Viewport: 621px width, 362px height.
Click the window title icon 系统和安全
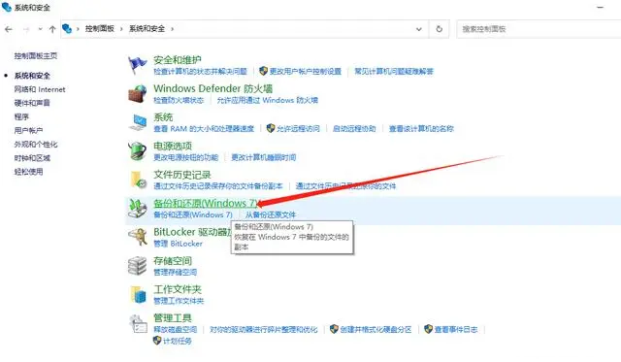pyautogui.click(x=7, y=7)
